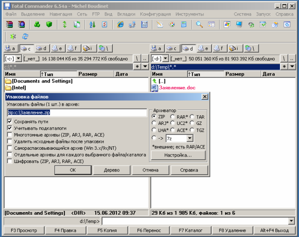Open right panel d:\Temp directory history arrow

pos(292,66)
